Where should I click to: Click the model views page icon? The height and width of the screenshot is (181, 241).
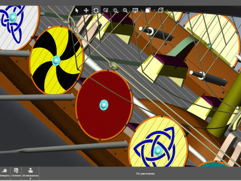pyautogui.click(x=148, y=11)
